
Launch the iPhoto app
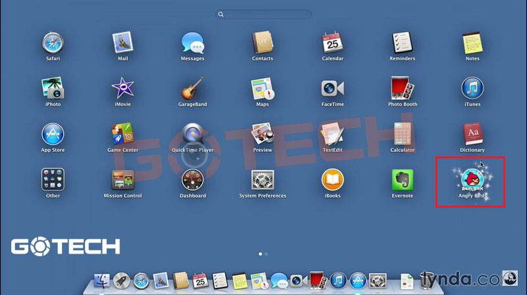tap(53, 88)
